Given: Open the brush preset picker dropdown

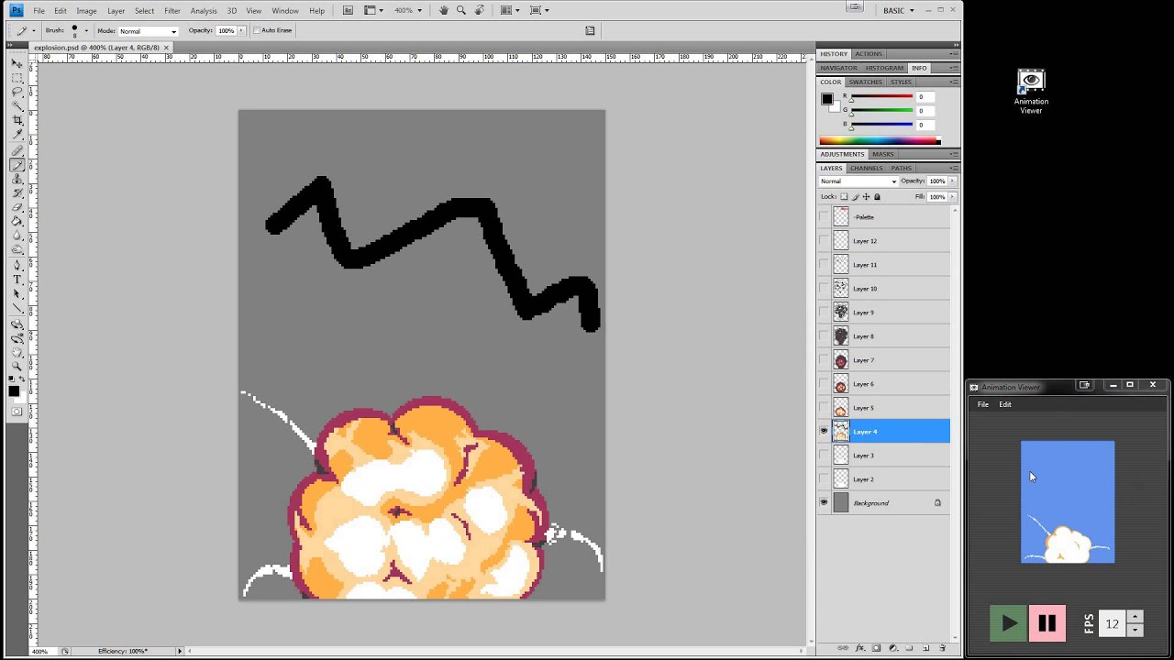Looking at the screenshot, I should click(x=86, y=30).
